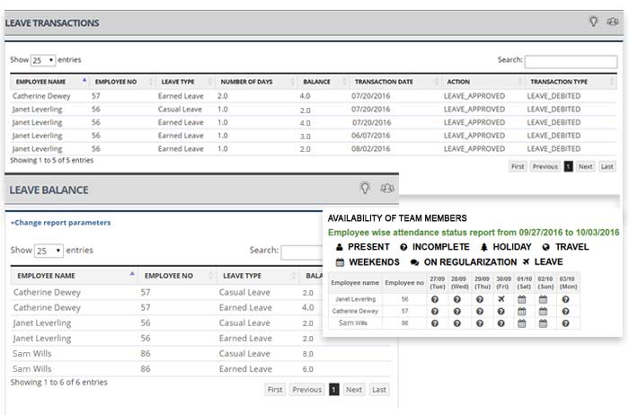629x415 pixels.
Task: Click the PRESENT legend person icon
Action: point(340,247)
